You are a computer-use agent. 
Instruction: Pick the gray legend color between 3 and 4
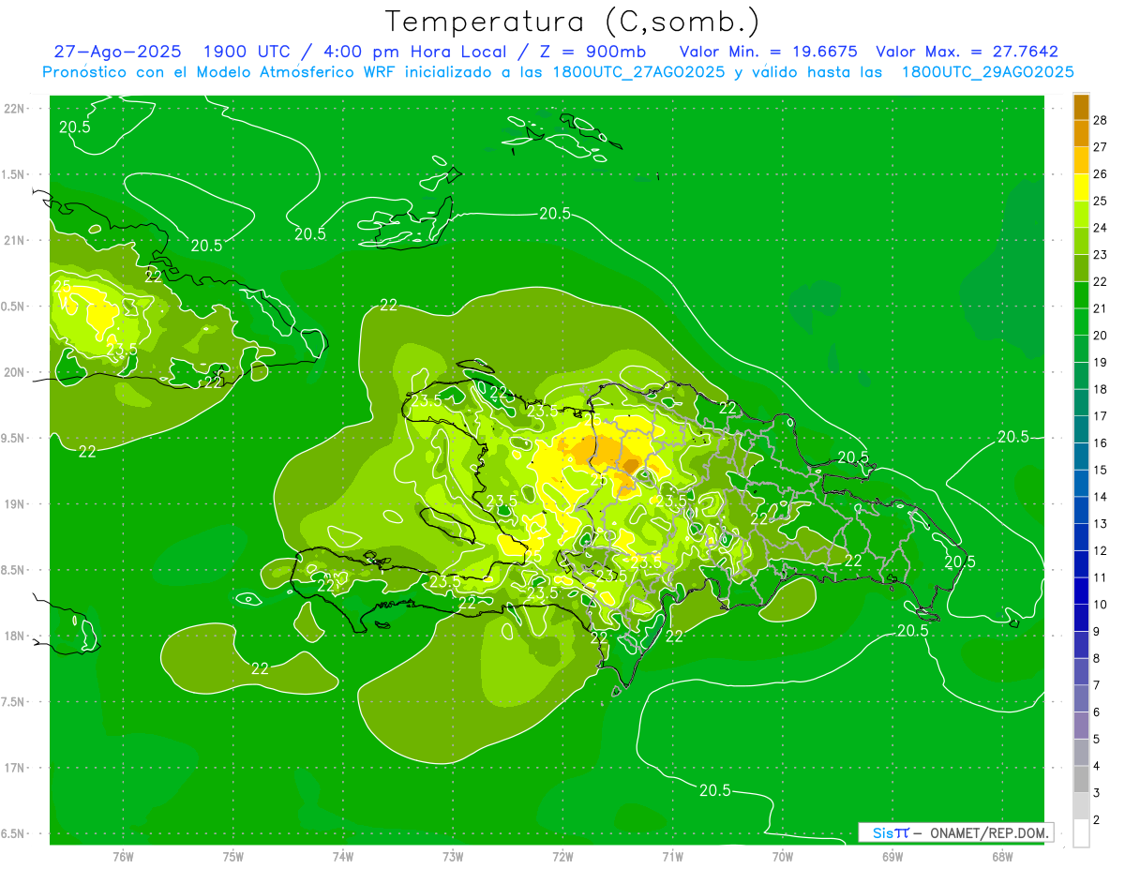[1081, 779]
